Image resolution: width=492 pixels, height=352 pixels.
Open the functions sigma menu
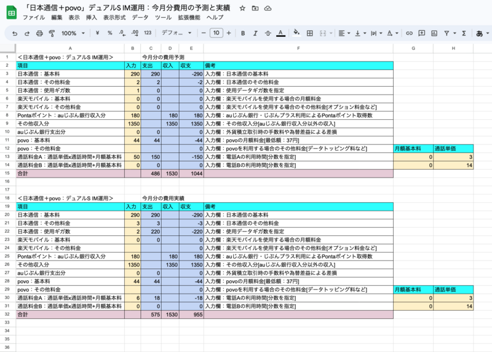[464, 33]
